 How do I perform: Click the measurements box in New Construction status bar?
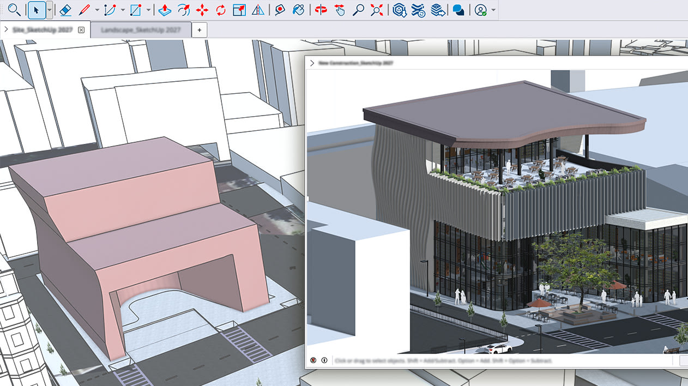coord(684,360)
